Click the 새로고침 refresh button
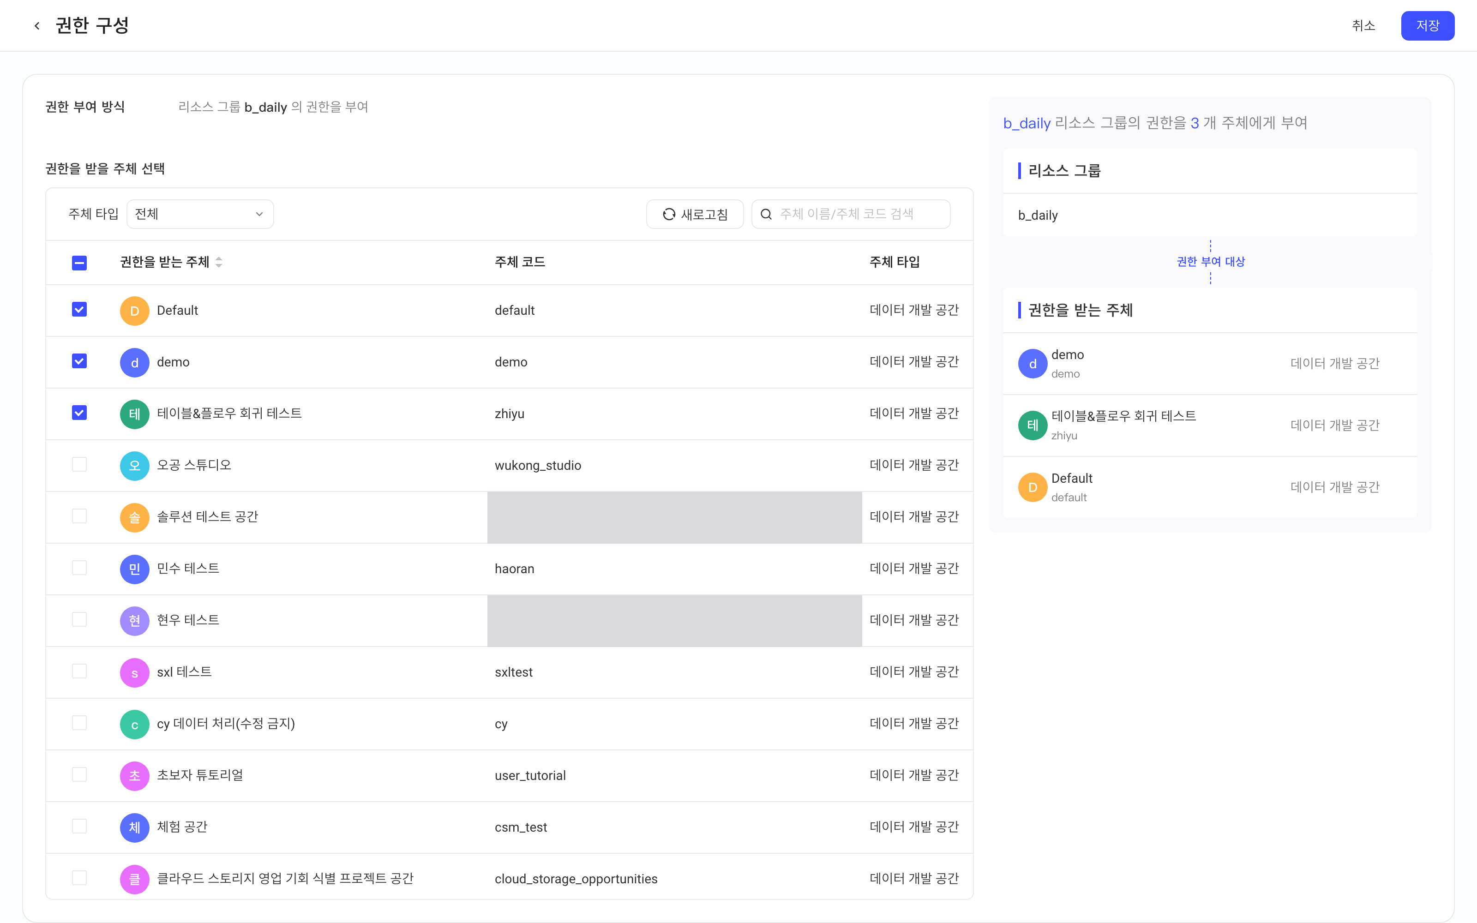Image resolution: width=1477 pixels, height=923 pixels. [695, 214]
